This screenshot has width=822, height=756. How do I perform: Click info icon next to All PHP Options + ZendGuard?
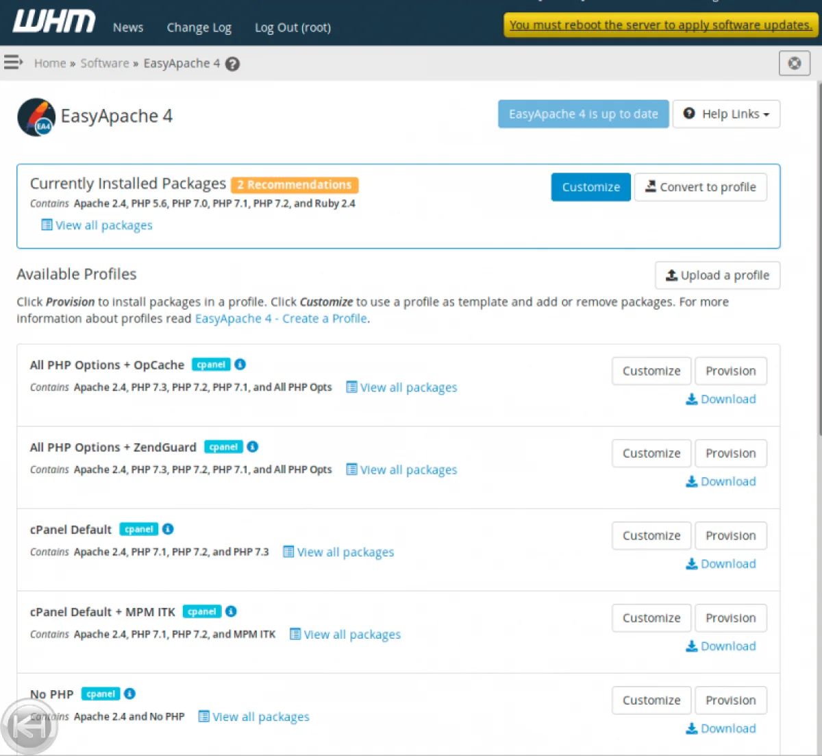coord(253,447)
